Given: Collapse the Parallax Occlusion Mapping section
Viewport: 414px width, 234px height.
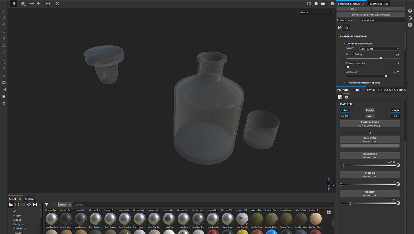Looking at the screenshot, I should tap(345, 82).
